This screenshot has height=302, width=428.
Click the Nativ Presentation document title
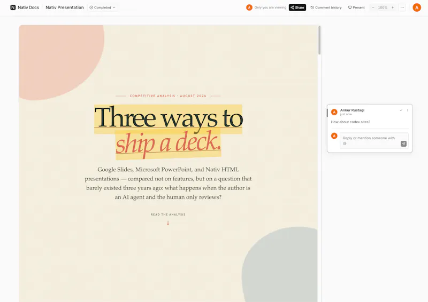[x=65, y=7]
